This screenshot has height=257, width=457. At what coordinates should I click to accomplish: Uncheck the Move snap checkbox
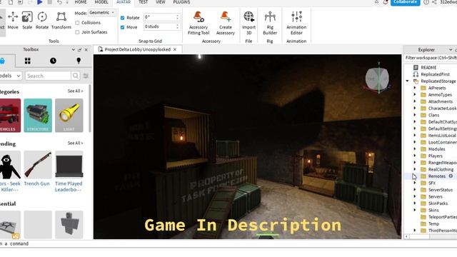pyautogui.click(x=122, y=27)
